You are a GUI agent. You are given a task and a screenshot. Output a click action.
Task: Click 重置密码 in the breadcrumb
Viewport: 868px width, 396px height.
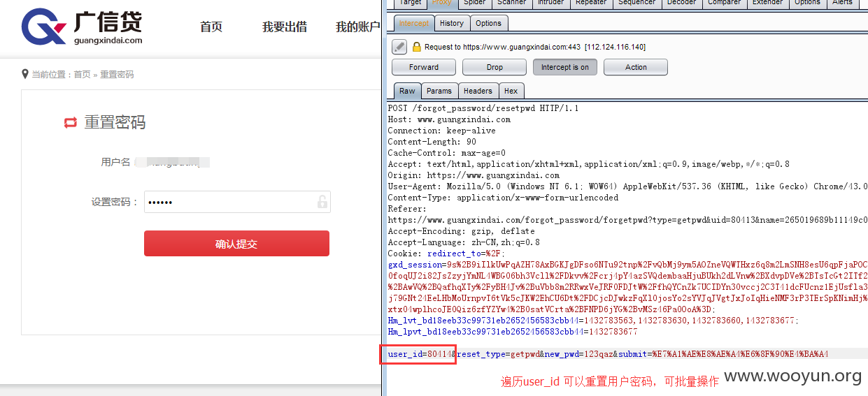(x=117, y=74)
